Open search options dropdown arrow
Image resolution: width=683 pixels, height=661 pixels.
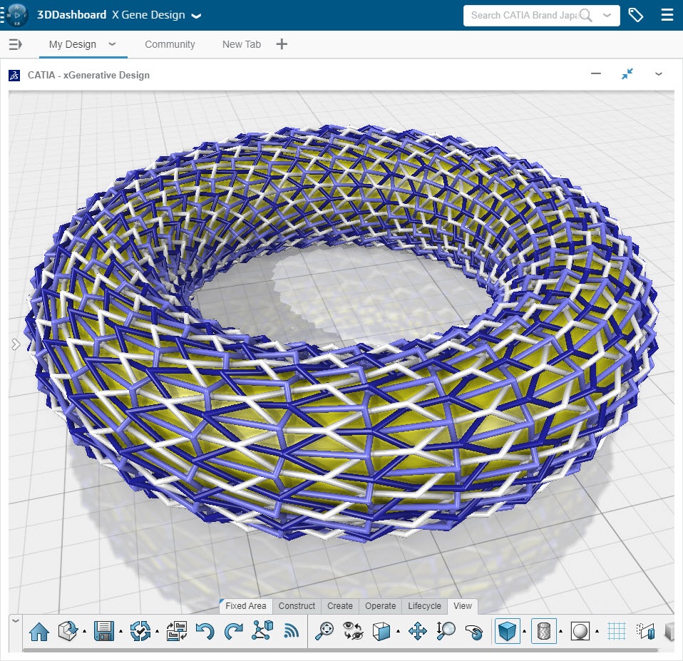607,16
